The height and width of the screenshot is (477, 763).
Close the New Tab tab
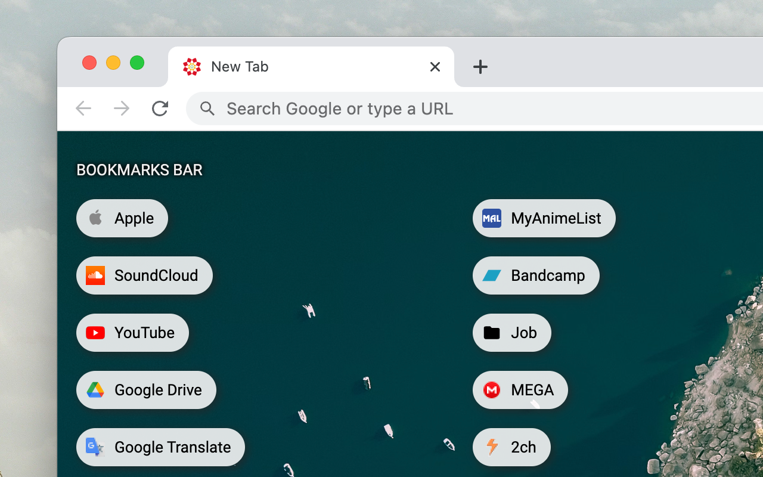click(435, 67)
